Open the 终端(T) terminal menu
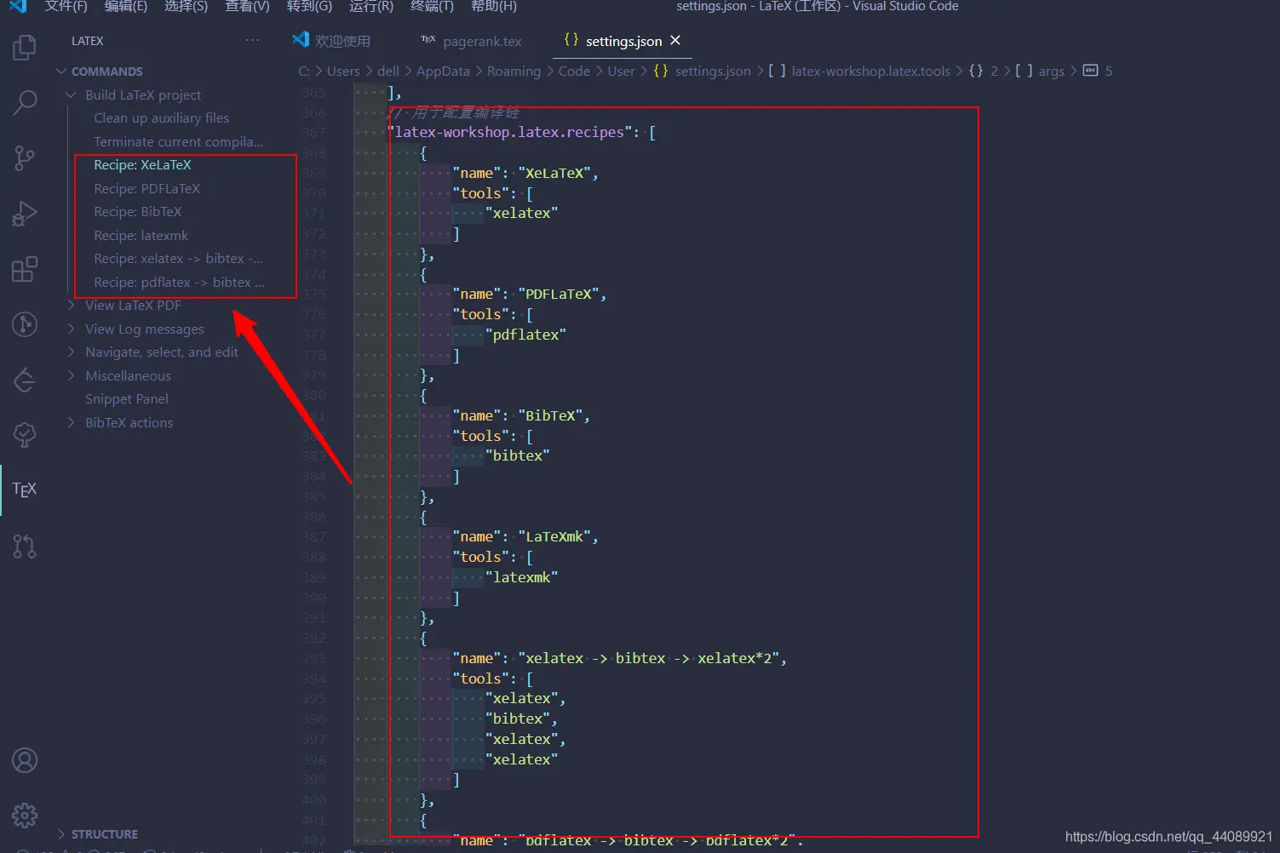This screenshot has width=1280, height=853. [432, 7]
